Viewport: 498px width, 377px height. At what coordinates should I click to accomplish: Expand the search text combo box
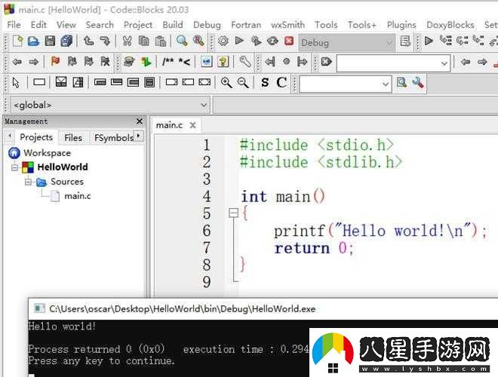click(386, 84)
